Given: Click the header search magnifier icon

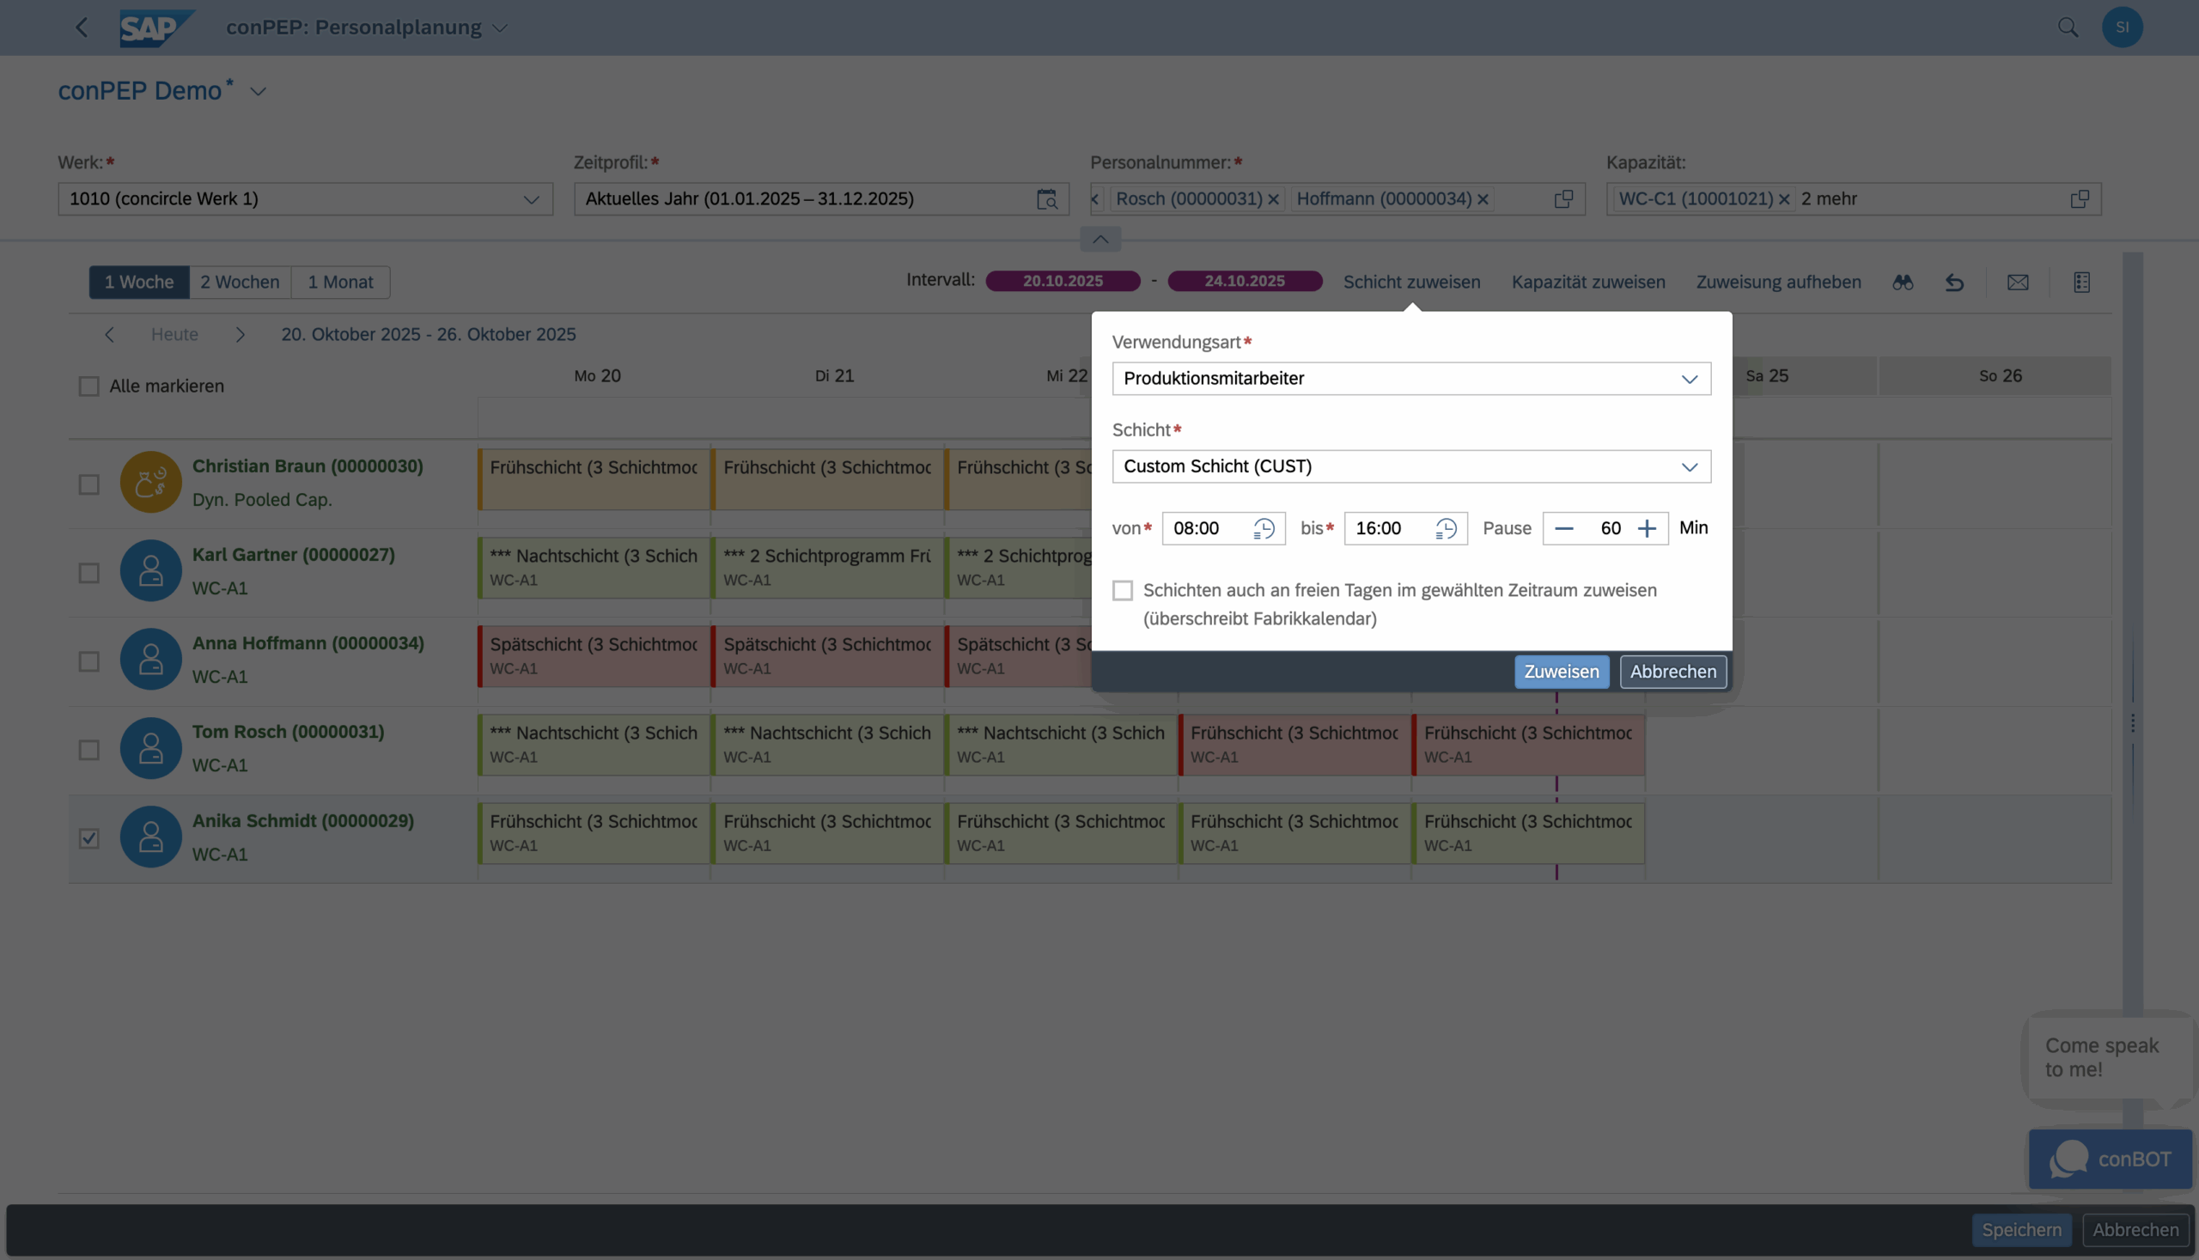Looking at the screenshot, I should coord(2068,27).
